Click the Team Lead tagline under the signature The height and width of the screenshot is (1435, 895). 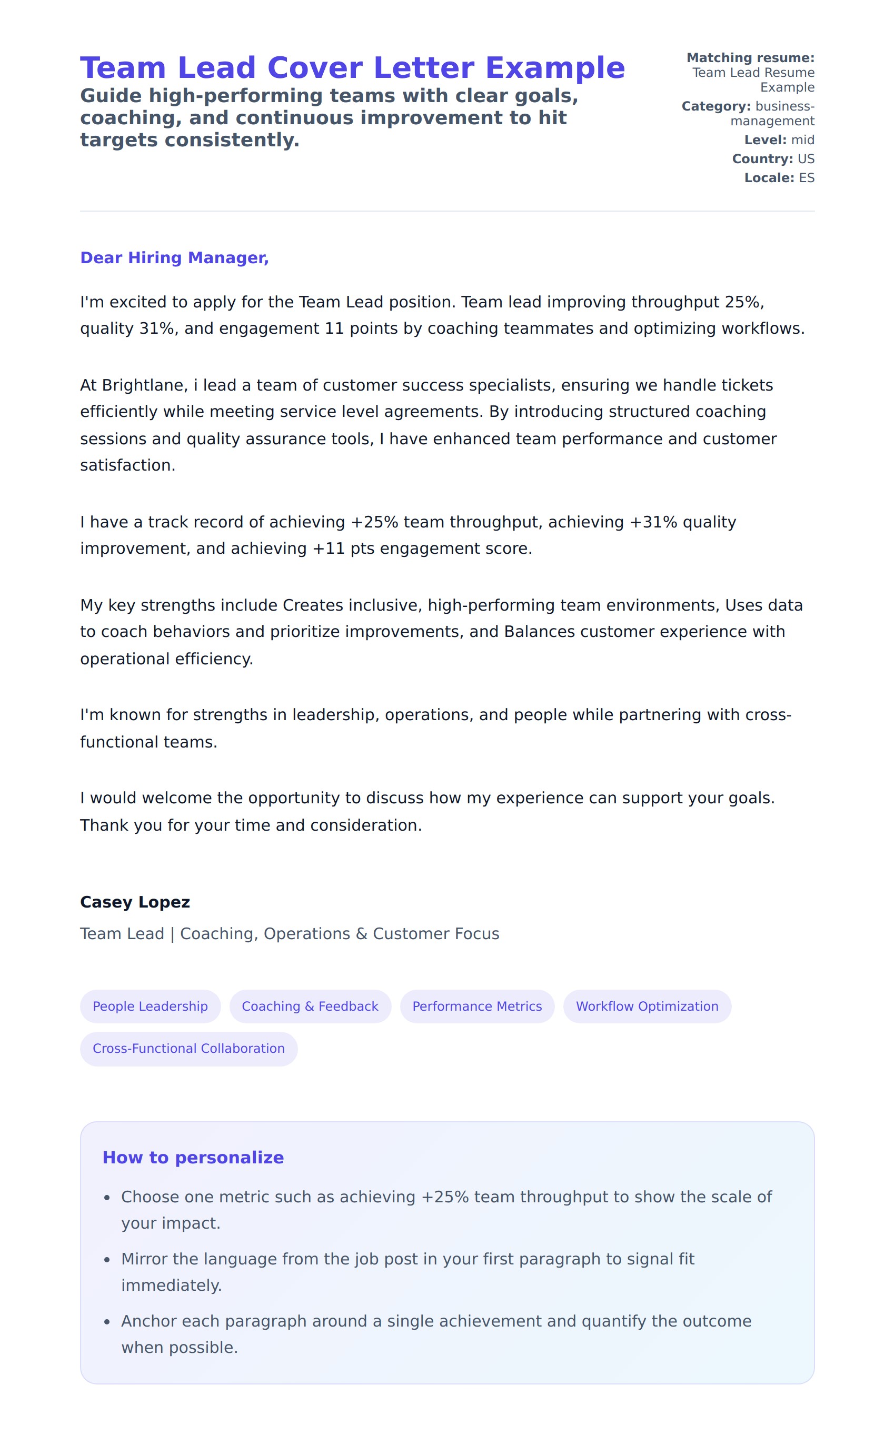290,933
